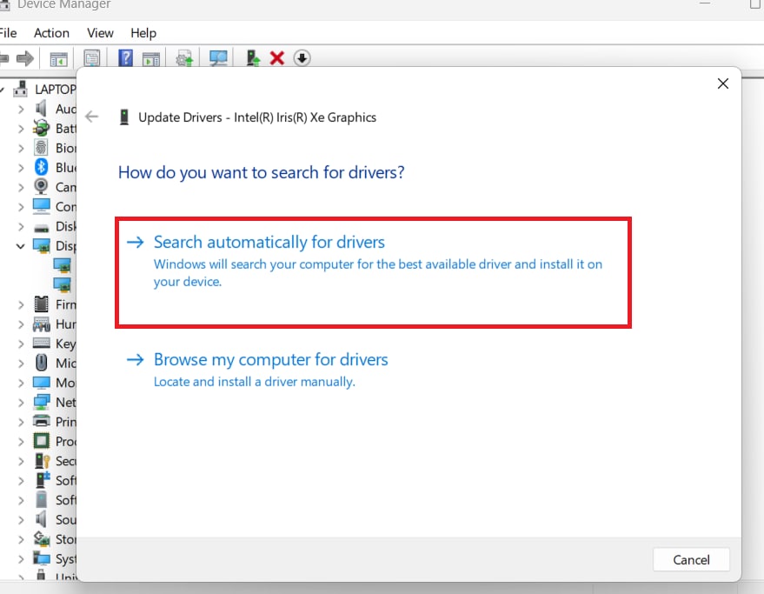
Task: Click the red X uninstall device icon
Action: (277, 58)
